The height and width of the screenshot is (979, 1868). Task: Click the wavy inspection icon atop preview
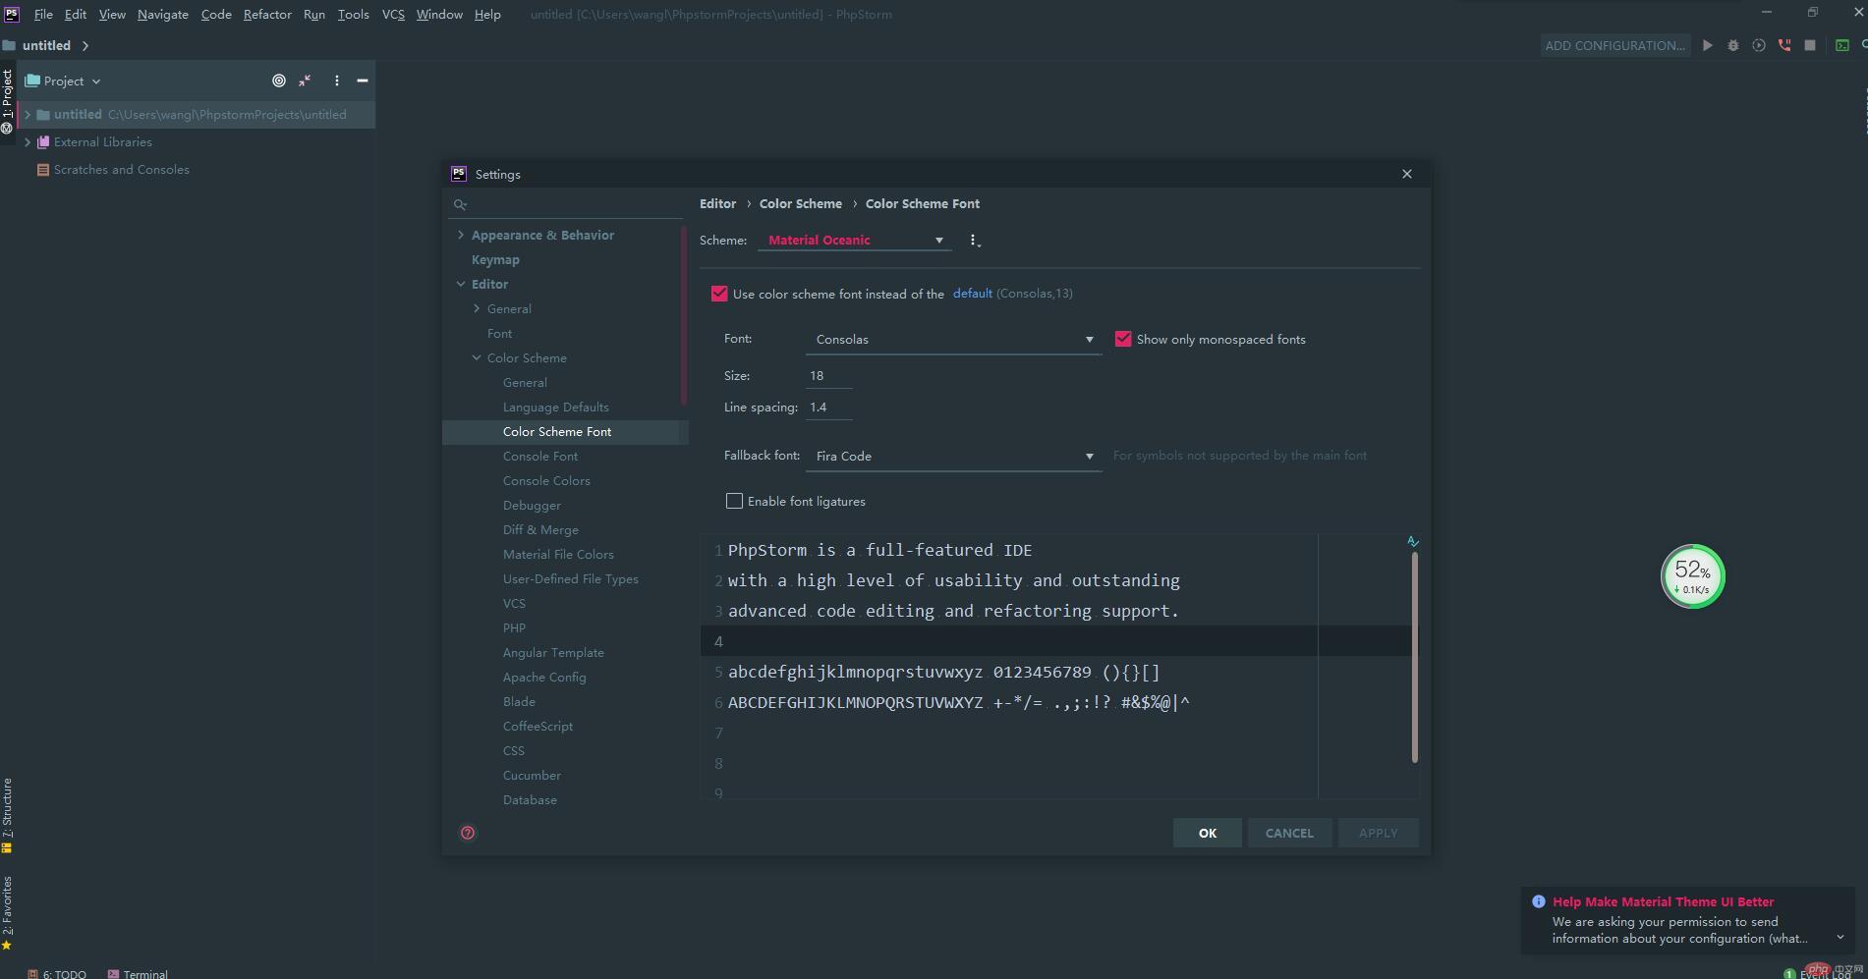(x=1413, y=541)
